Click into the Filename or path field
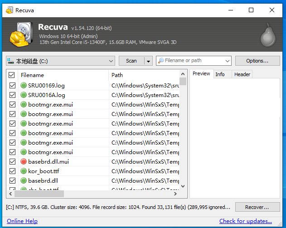 (194, 61)
